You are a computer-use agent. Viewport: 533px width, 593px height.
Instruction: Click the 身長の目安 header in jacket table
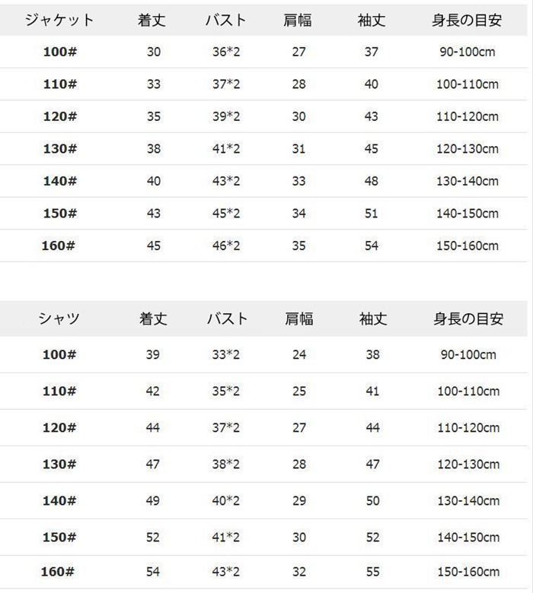pos(467,21)
